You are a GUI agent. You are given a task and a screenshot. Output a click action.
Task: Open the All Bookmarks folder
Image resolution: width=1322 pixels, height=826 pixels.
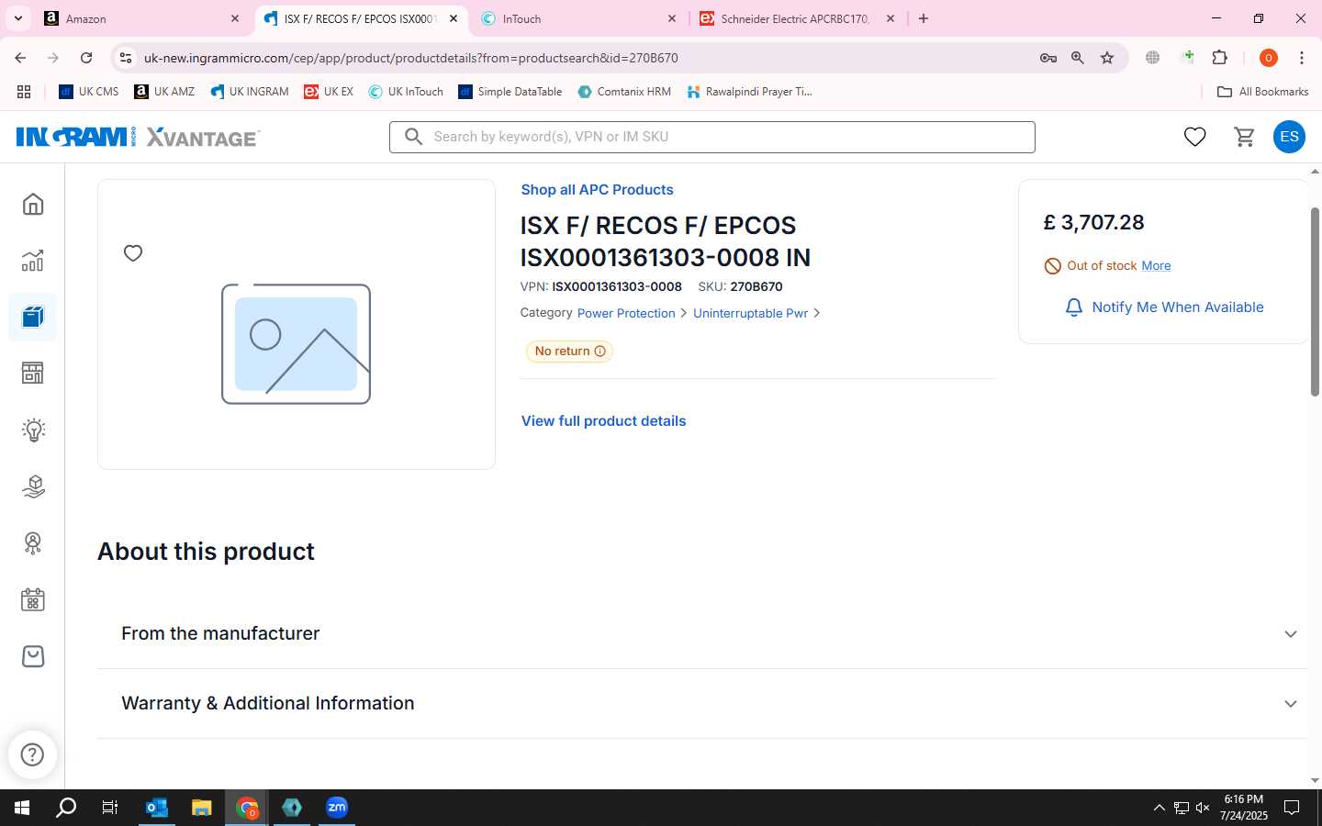tap(1262, 92)
